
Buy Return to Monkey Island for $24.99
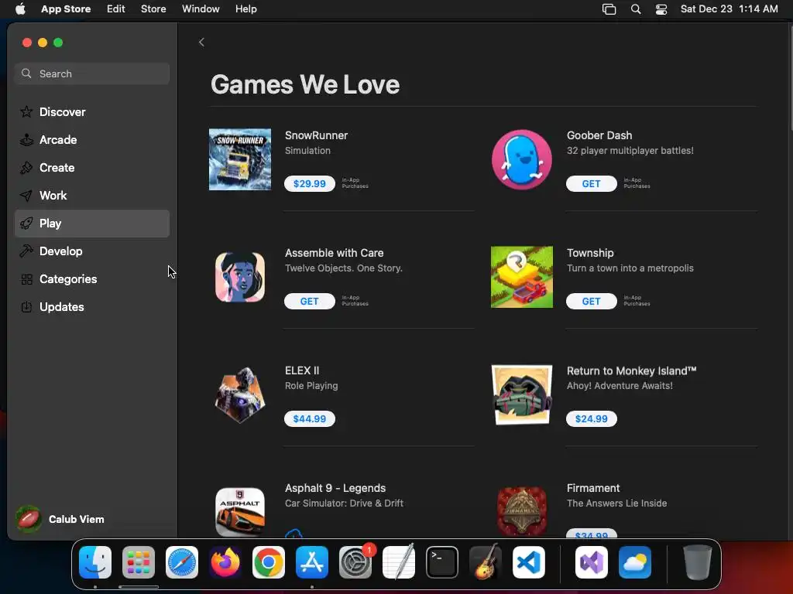591,418
